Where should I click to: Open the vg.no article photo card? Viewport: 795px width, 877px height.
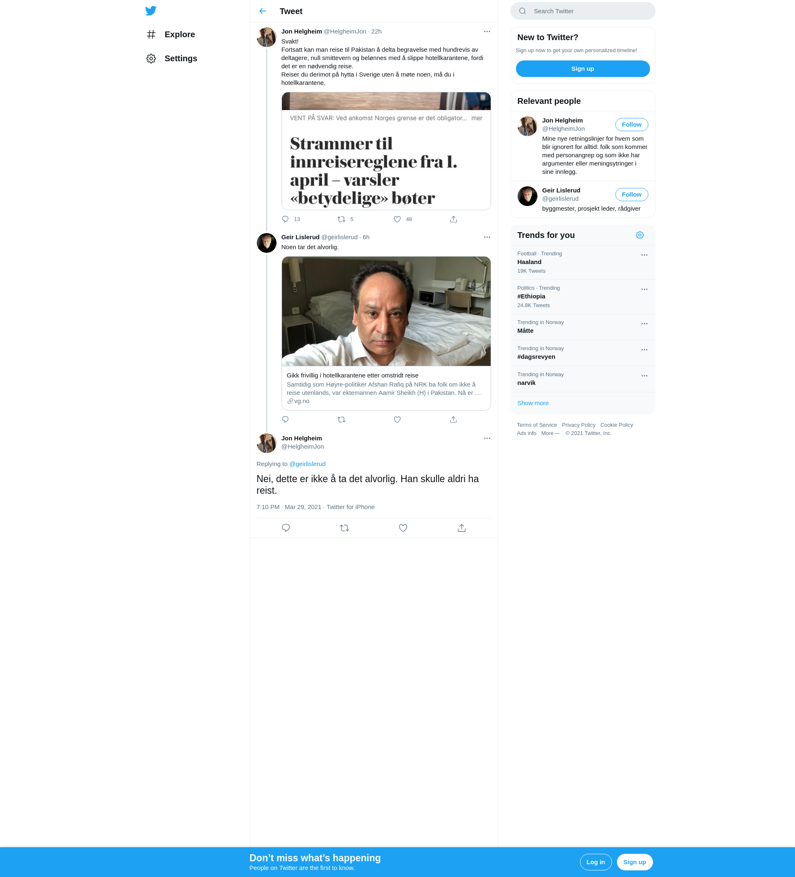click(x=386, y=333)
